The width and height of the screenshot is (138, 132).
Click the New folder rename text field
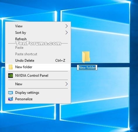pos(87,68)
